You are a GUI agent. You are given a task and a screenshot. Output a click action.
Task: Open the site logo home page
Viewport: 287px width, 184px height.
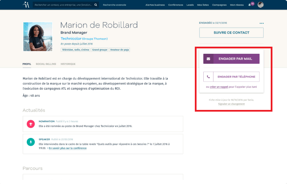tap(26, 5)
